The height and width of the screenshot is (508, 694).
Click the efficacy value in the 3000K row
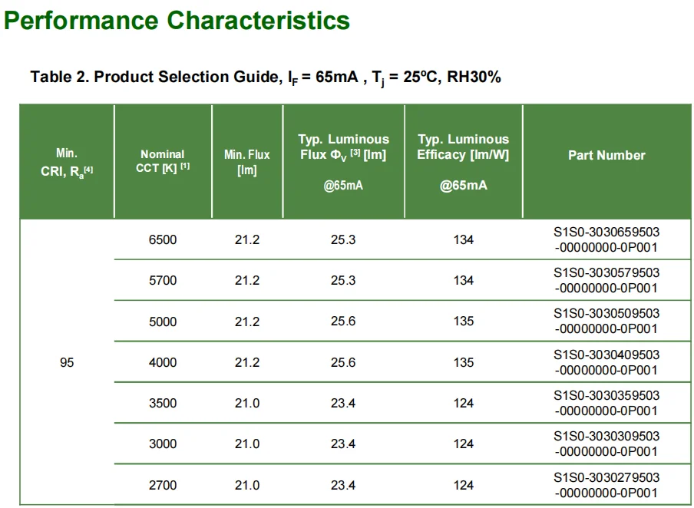(464, 444)
